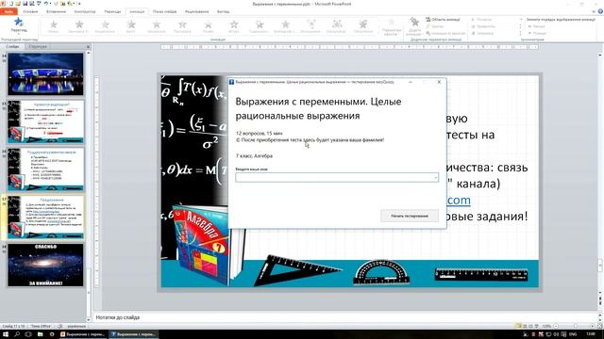Switch to the Основне ribbon tab
Image resolution: width=604 pixels, height=339 pixels.
30,11
